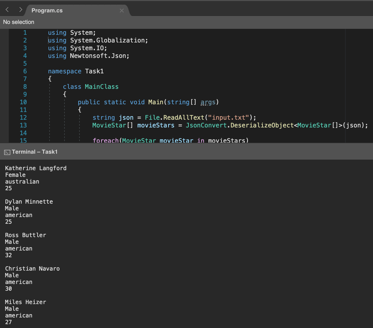Click the No selection breadcrumb bar

coord(18,22)
